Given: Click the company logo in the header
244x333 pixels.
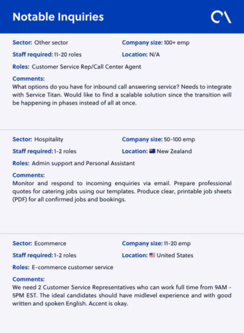Looking at the screenshot, I should 221,17.
